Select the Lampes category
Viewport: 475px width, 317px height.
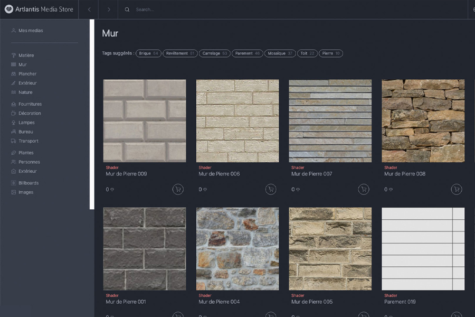pyautogui.click(x=26, y=123)
